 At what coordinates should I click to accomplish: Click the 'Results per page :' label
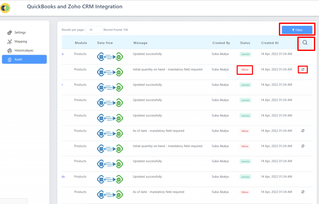[x=74, y=30]
